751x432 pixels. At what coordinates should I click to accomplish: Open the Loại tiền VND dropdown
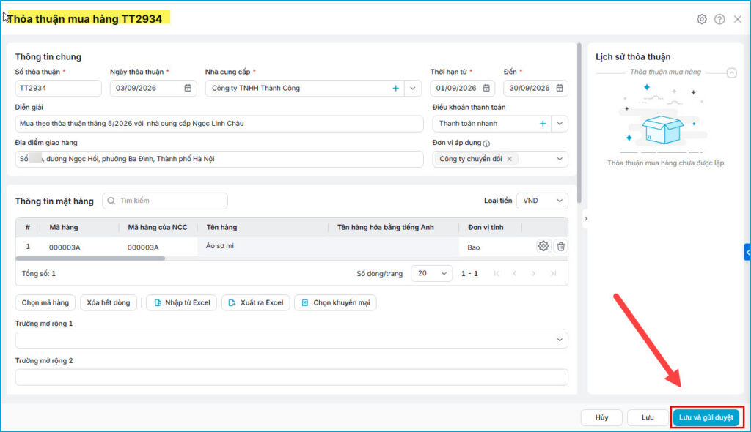tap(542, 201)
